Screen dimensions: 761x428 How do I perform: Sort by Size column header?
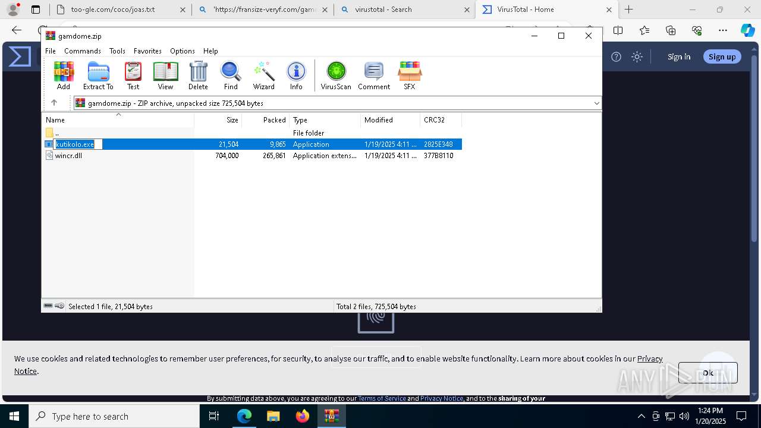218,120
